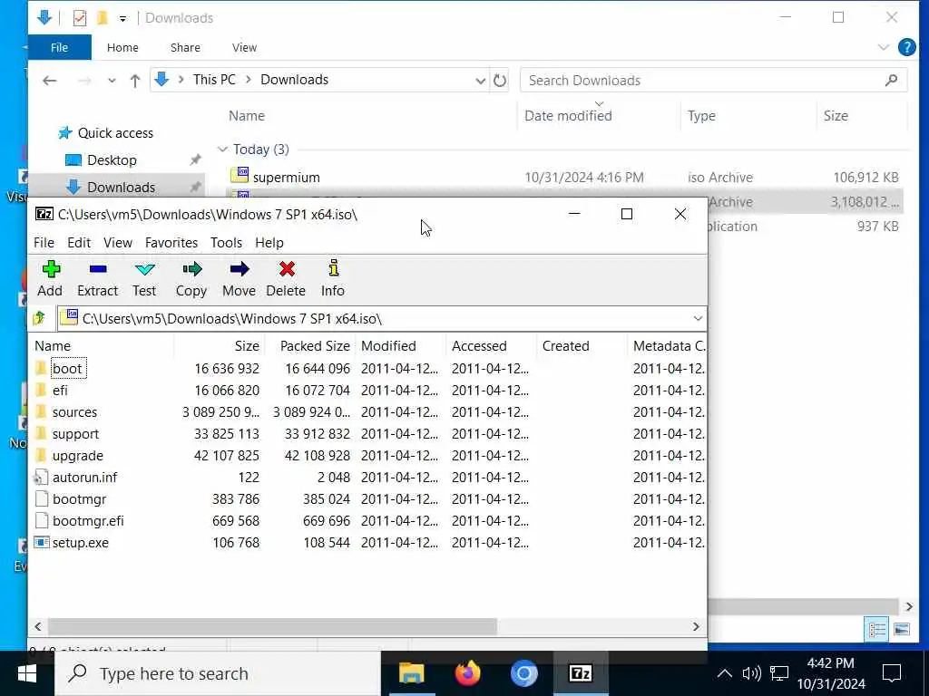The width and height of the screenshot is (929, 696).
Task: Open the Windows Start menu
Action: (26, 673)
